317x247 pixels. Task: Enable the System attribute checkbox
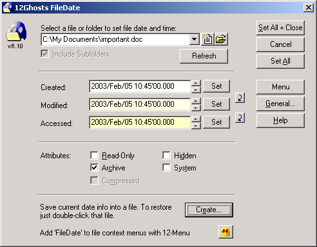point(166,168)
